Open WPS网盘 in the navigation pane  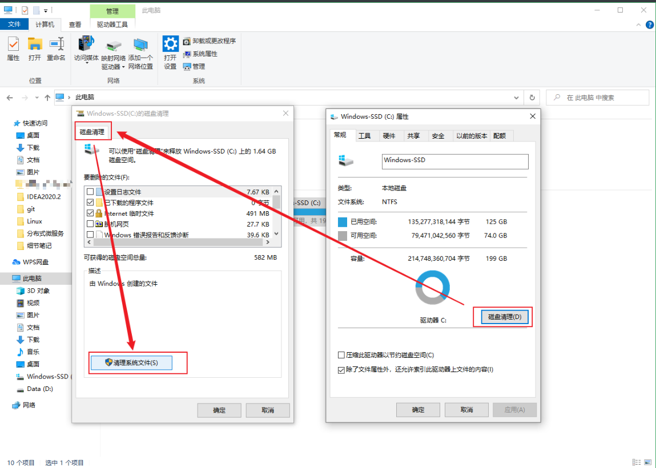30,262
